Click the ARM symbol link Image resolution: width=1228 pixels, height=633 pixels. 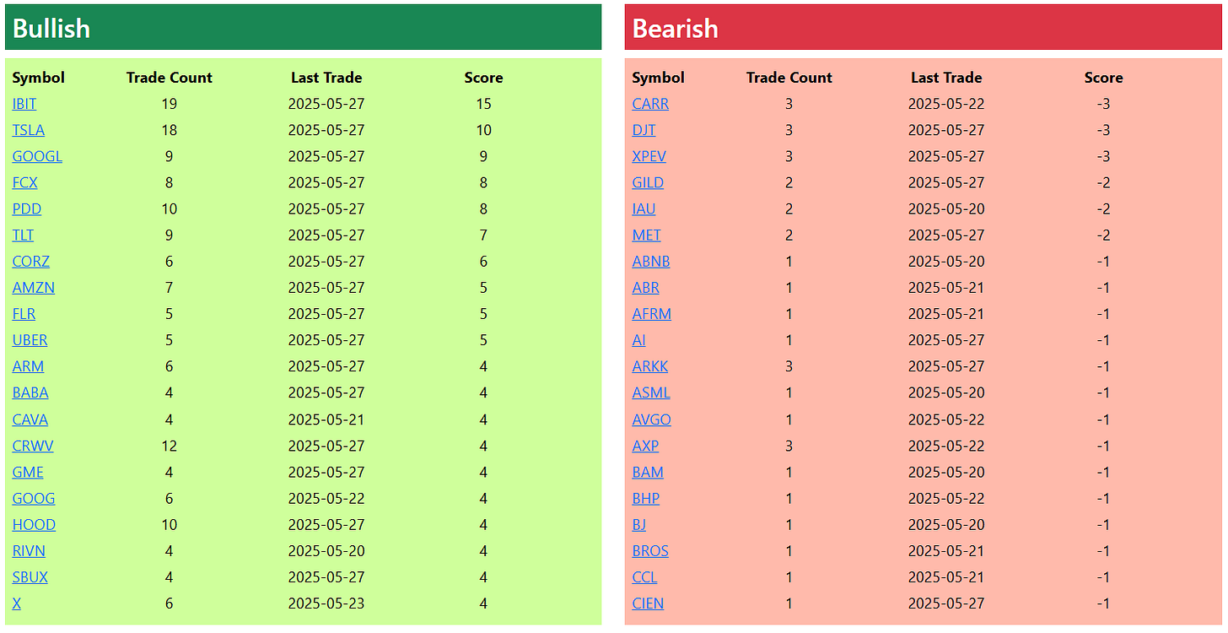point(29,366)
